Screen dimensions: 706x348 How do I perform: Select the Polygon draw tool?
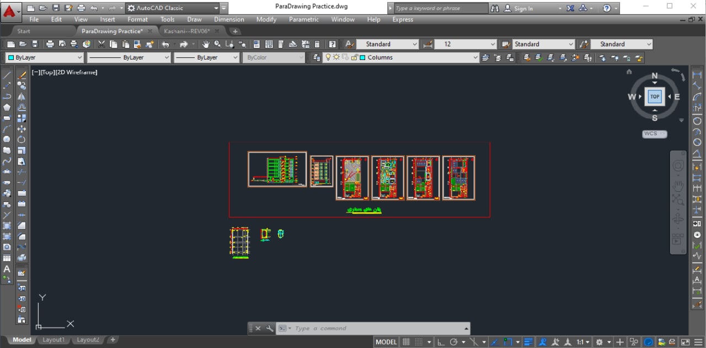7,107
